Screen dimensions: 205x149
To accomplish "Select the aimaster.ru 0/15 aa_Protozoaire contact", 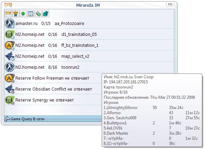I will point(89,23).
